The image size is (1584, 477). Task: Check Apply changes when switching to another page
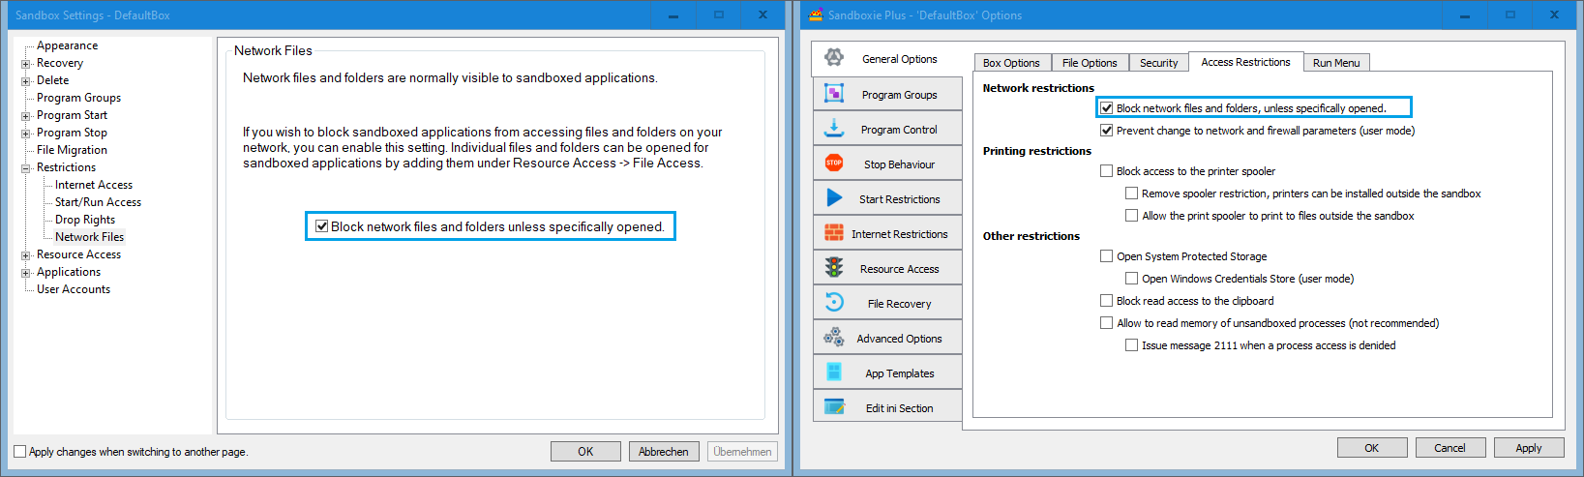tap(19, 452)
